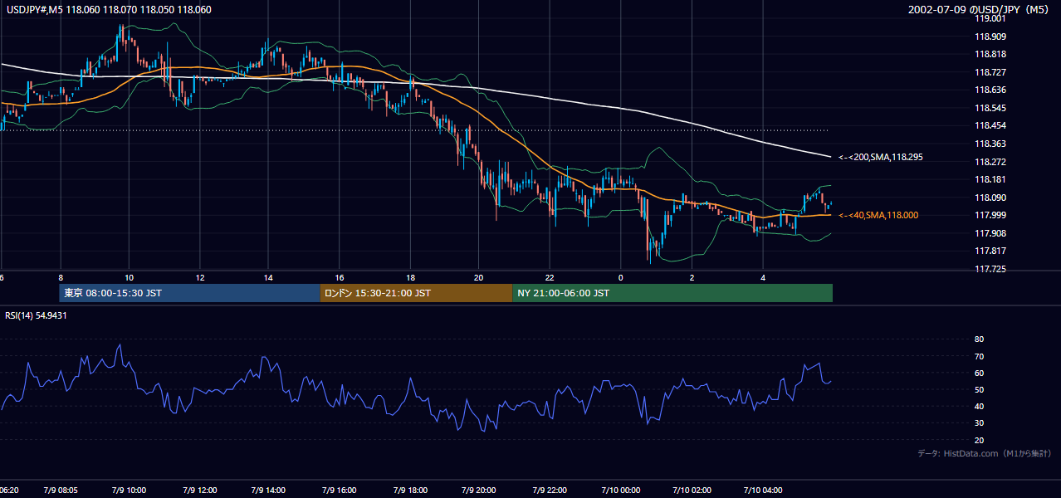Click the chart title 2002-07-09 のUSD/JPY (M5)
Screen dimensions: 1061x498
coord(980,10)
